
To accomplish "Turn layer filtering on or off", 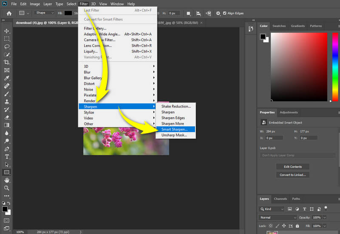I will pyautogui.click(x=326, y=208).
